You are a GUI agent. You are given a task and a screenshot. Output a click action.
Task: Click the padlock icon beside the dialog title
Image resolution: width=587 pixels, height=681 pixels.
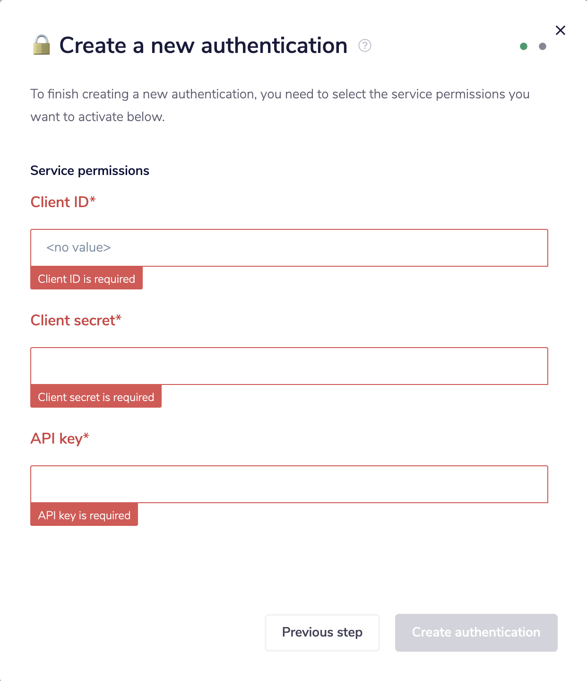(x=41, y=45)
